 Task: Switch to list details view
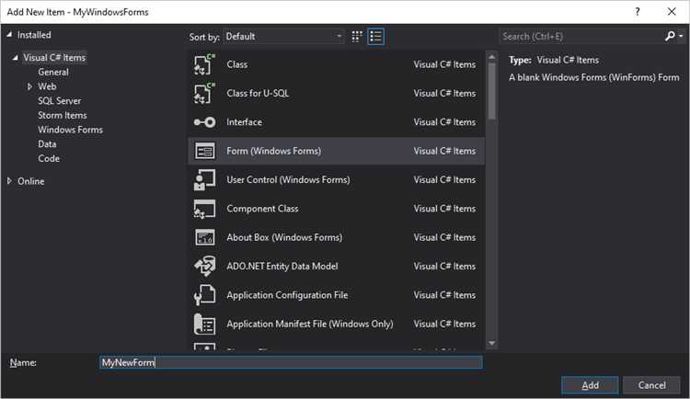(375, 36)
